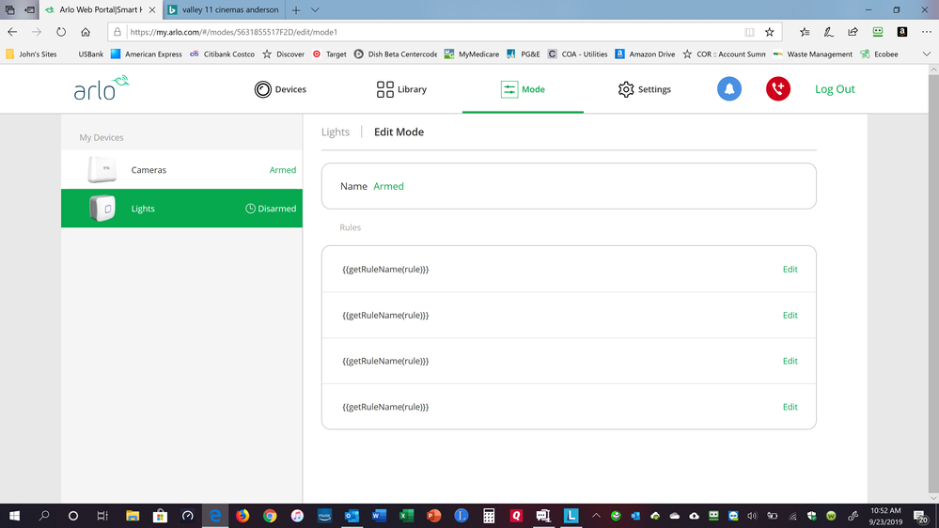Log Out of Arlo
Screen dimensions: 939x528
(835, 89)
